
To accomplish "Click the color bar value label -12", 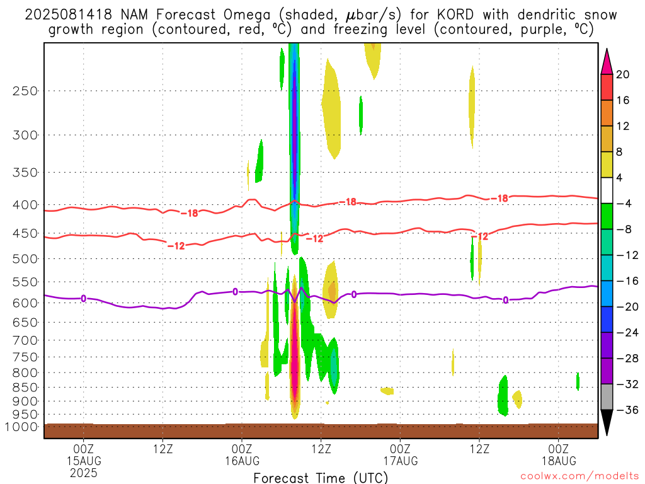I will tap(627, 255).
